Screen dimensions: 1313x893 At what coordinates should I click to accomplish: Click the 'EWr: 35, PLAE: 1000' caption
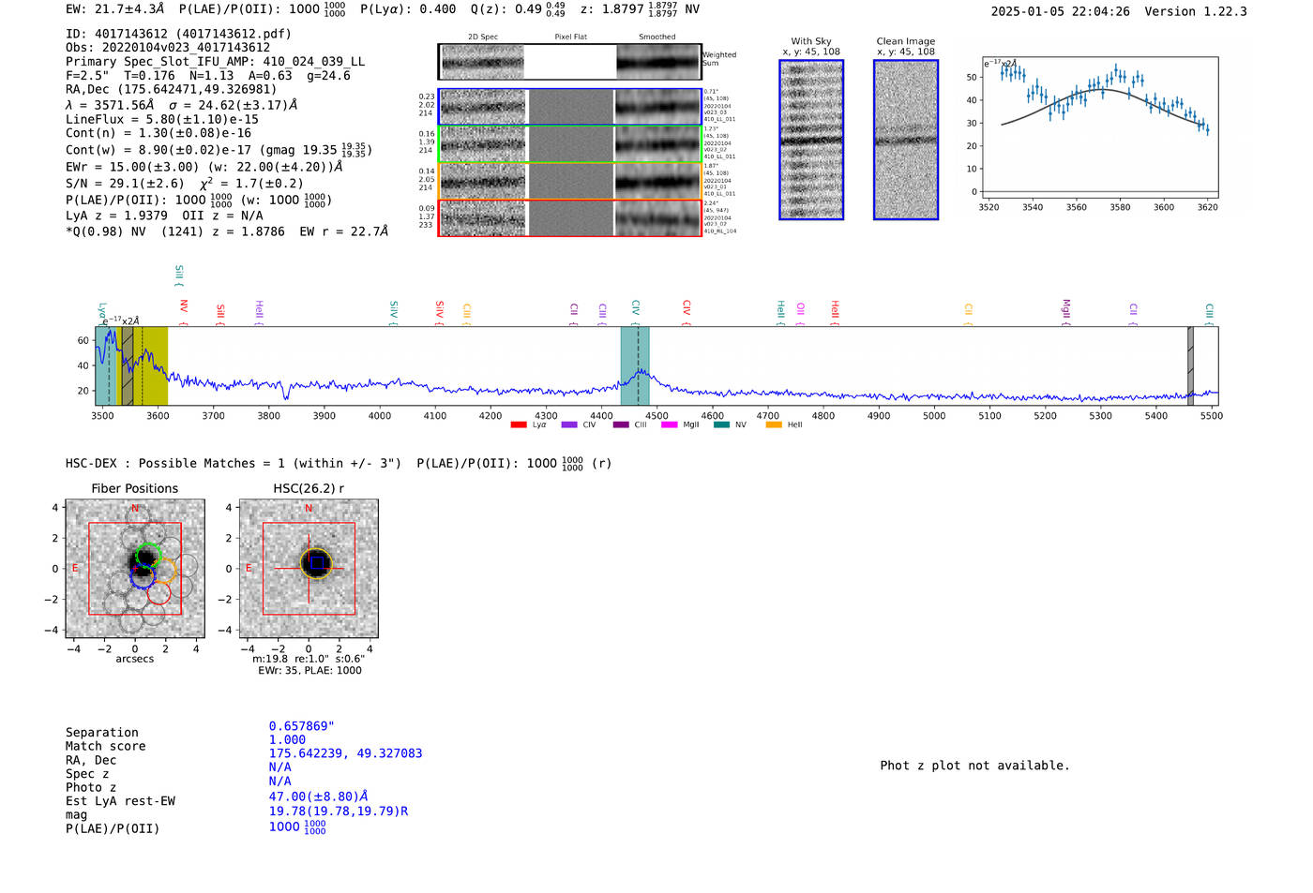tap(309, 671)
